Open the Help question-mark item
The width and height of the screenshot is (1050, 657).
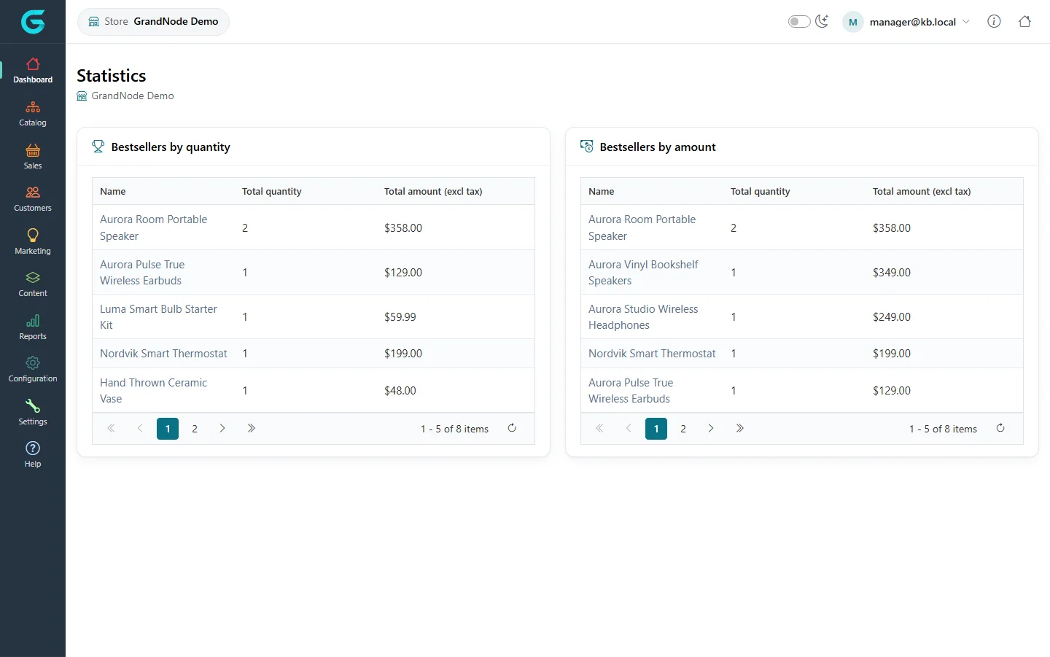pyautogui.click(x=33, y=455)
